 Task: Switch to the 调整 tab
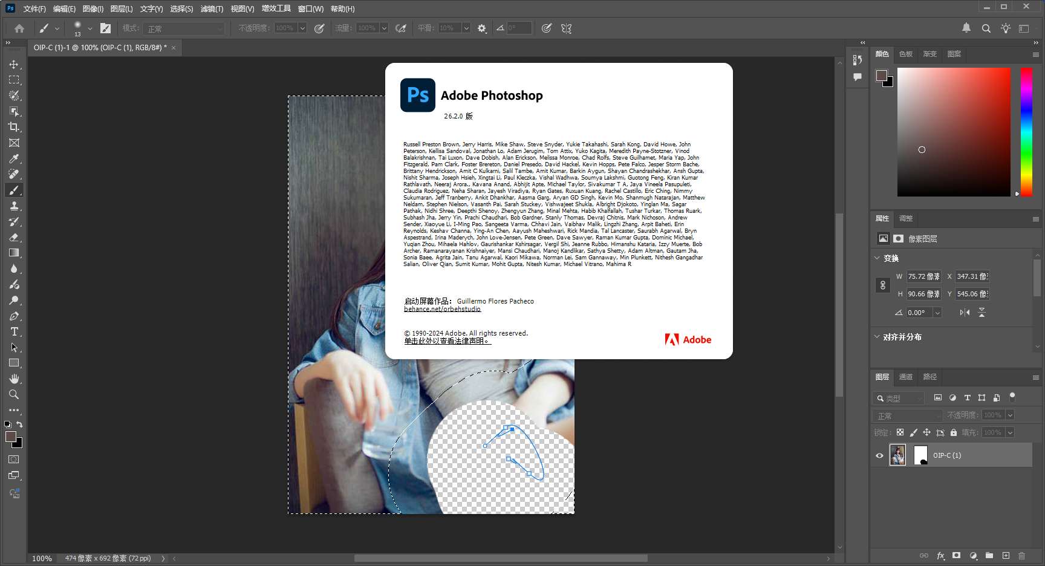click(x=905, y=218)
